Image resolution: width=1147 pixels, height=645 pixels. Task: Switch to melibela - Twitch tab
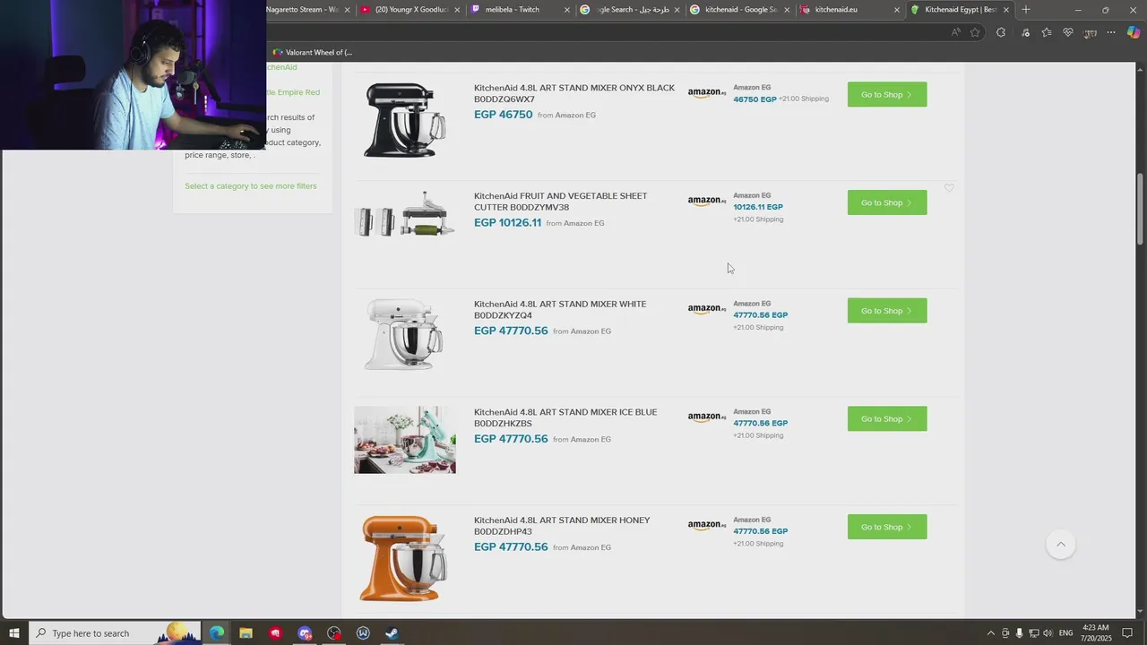point(520,10)
